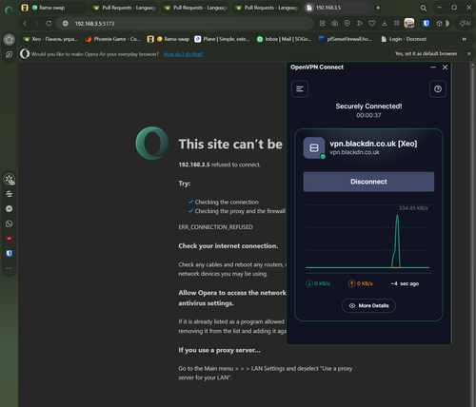This screenshot has height=407, width=476.
Task: Open downloads from toolbar
Action: click(385, 23)
